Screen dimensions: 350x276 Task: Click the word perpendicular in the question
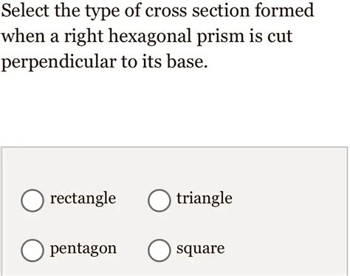tap(58, 62)
